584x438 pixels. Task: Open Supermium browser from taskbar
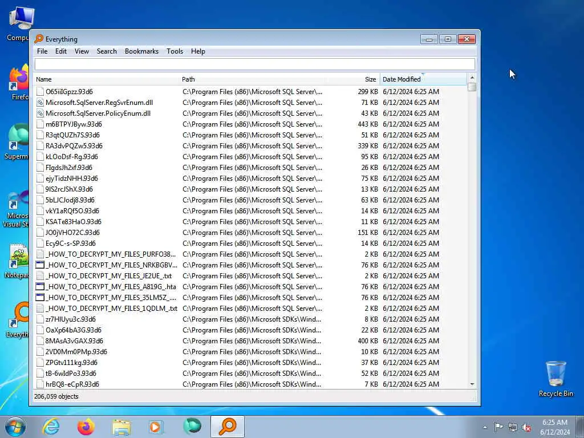[x=192, y=427]
